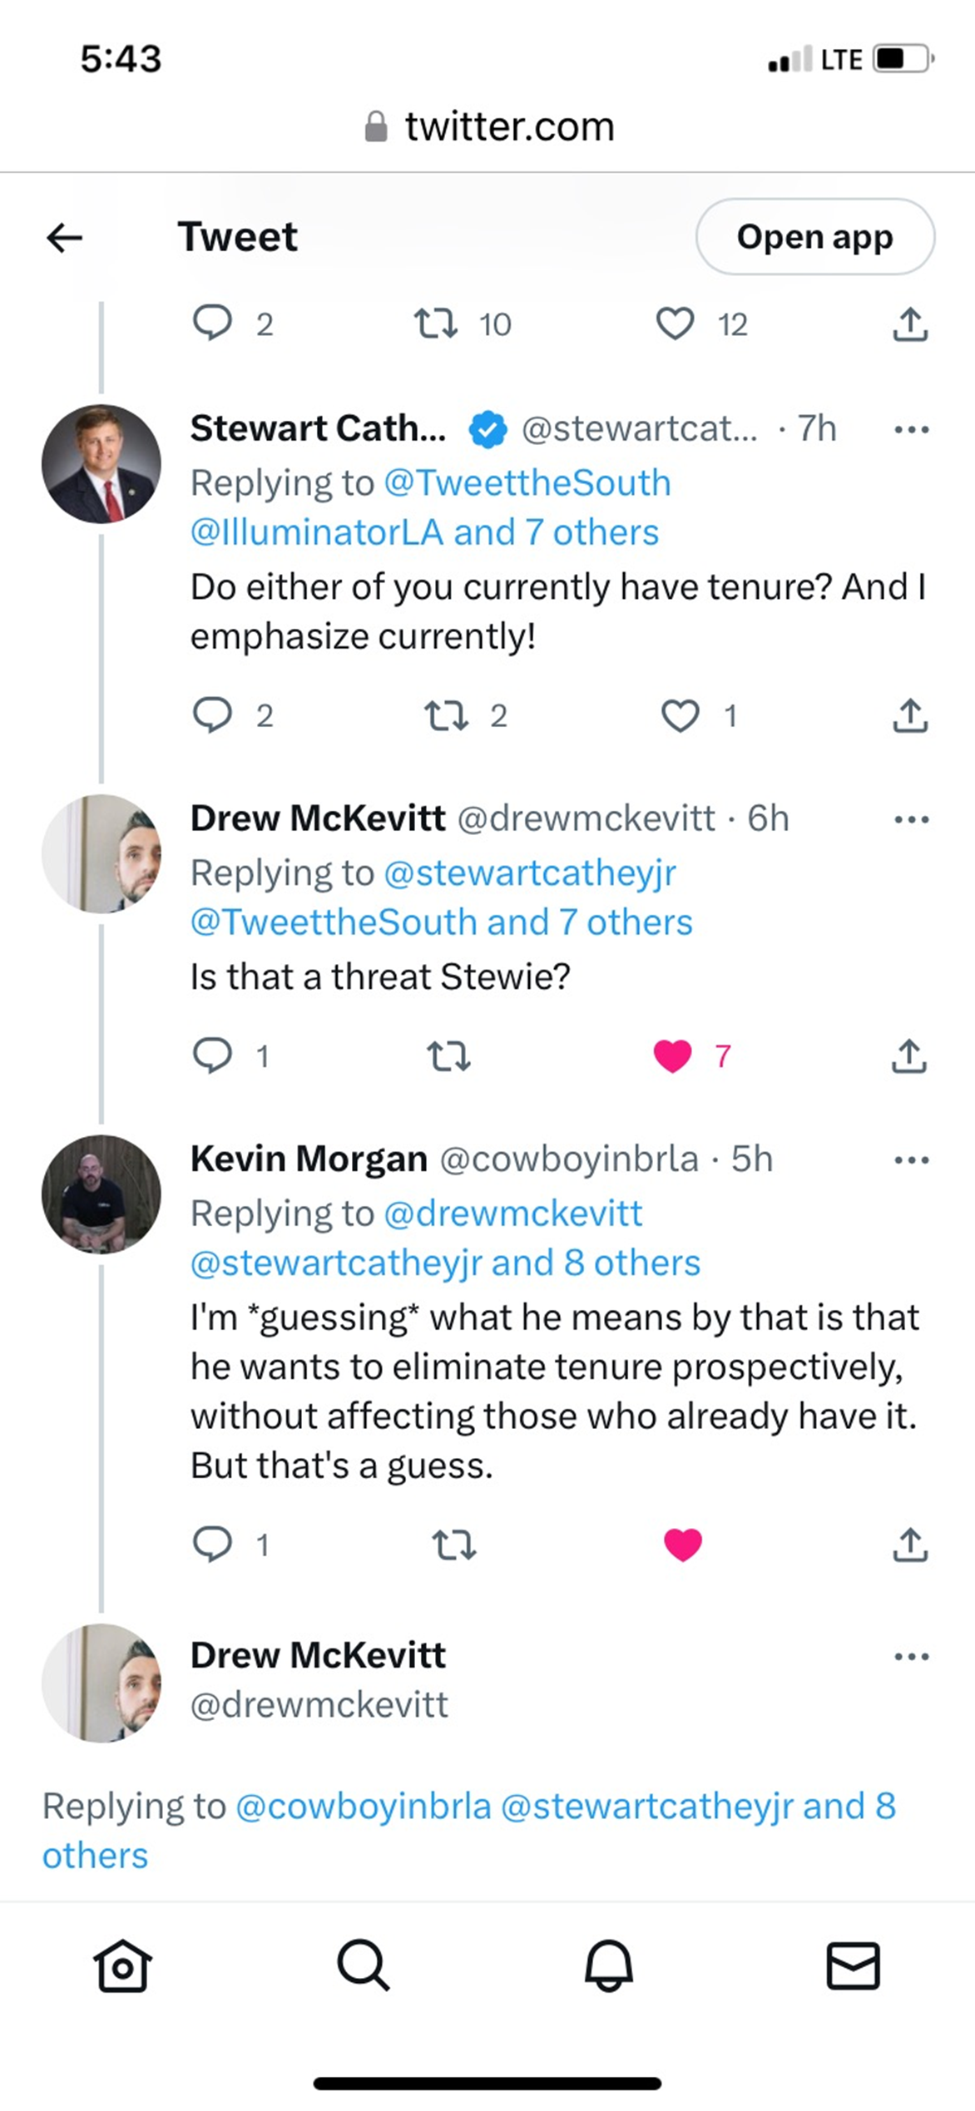The height and width of the screenshot is (2111, 975).
Task: Go back using the arrow icon
Action: click(x=65, y=238)
